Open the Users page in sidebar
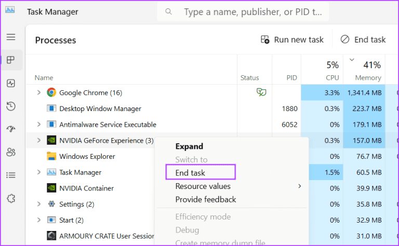Screen dimensions: 399x246 [11, 152]
